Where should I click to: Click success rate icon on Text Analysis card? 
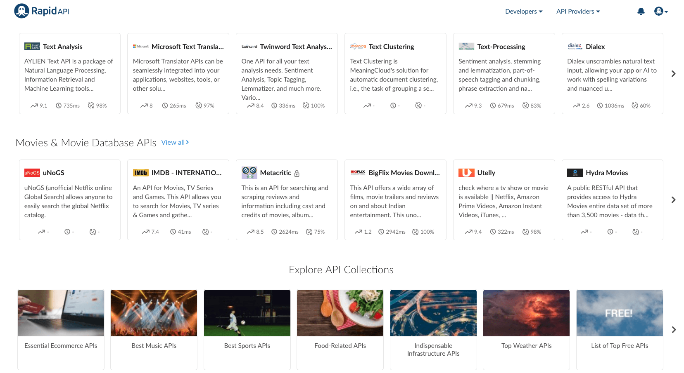click(91, 106)
